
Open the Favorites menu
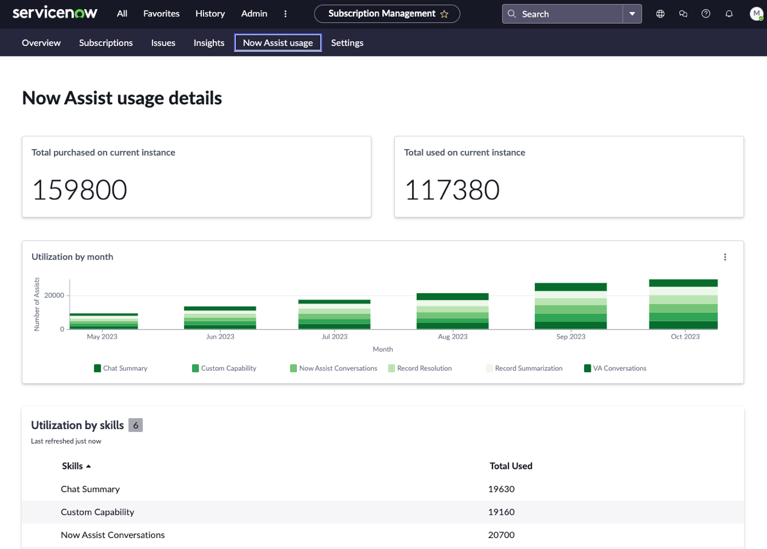coord(161,13)
